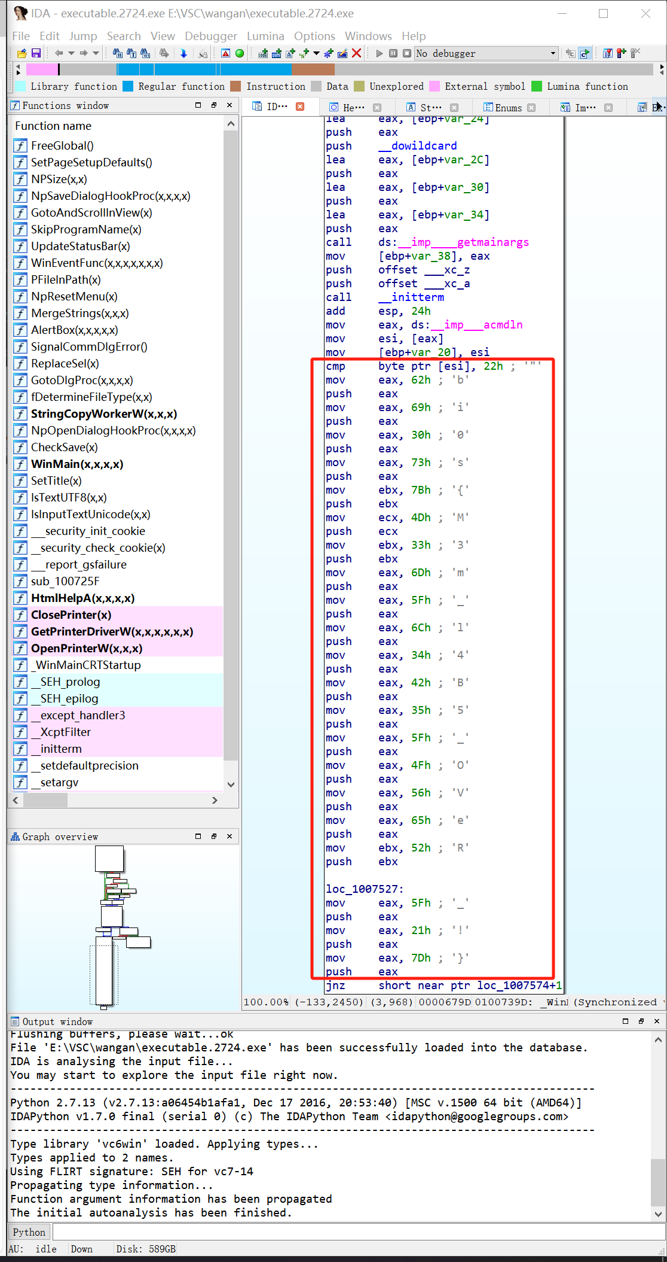Click the red warning triangle window icon
This screenshot has height=1262, width=667.
coord(225,53)
